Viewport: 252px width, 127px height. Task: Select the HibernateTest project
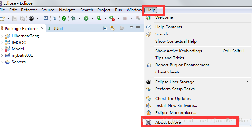(x=25, y=36)
